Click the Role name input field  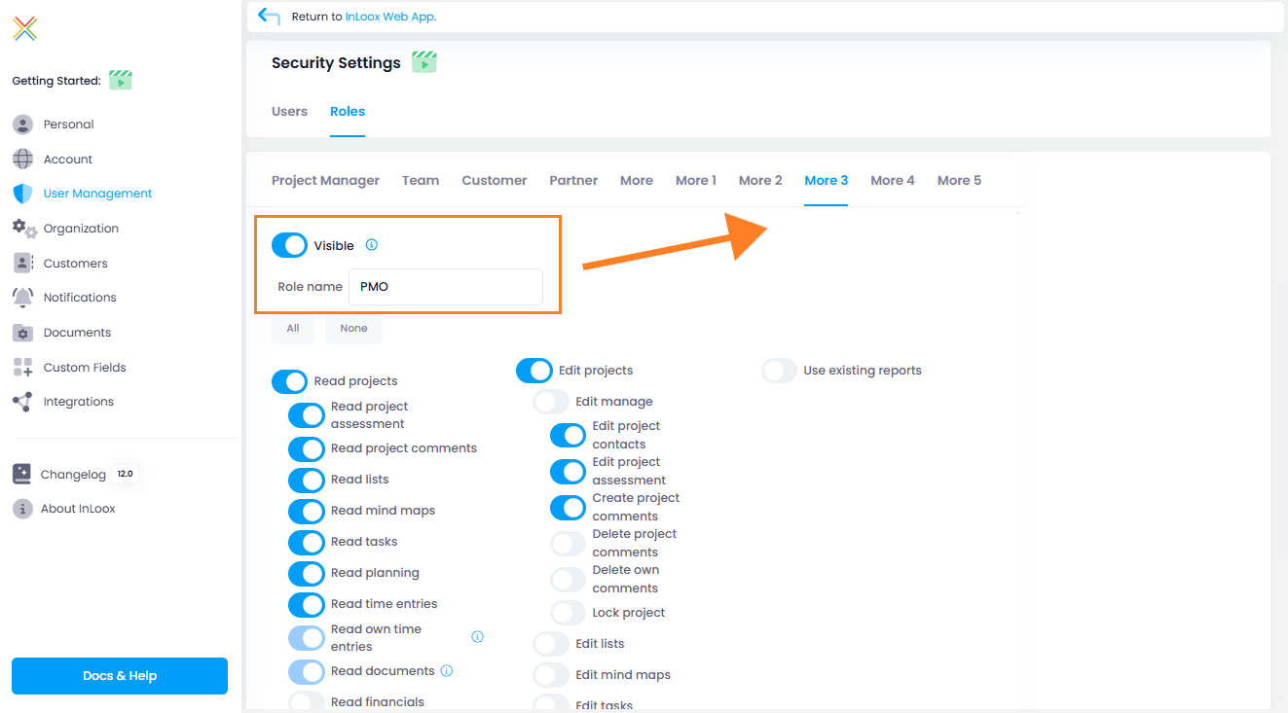tap(445, 287)
